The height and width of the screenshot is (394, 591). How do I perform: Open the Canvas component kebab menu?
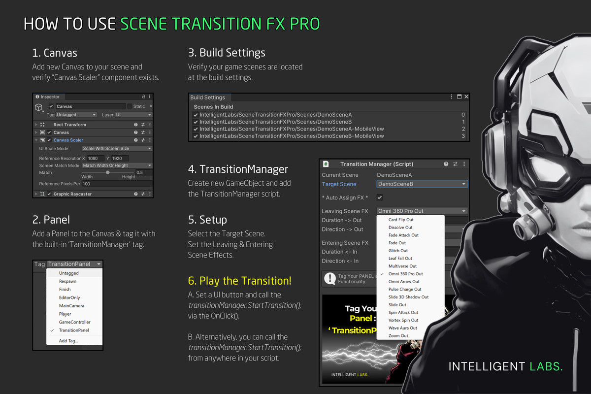tap(149, 132)
